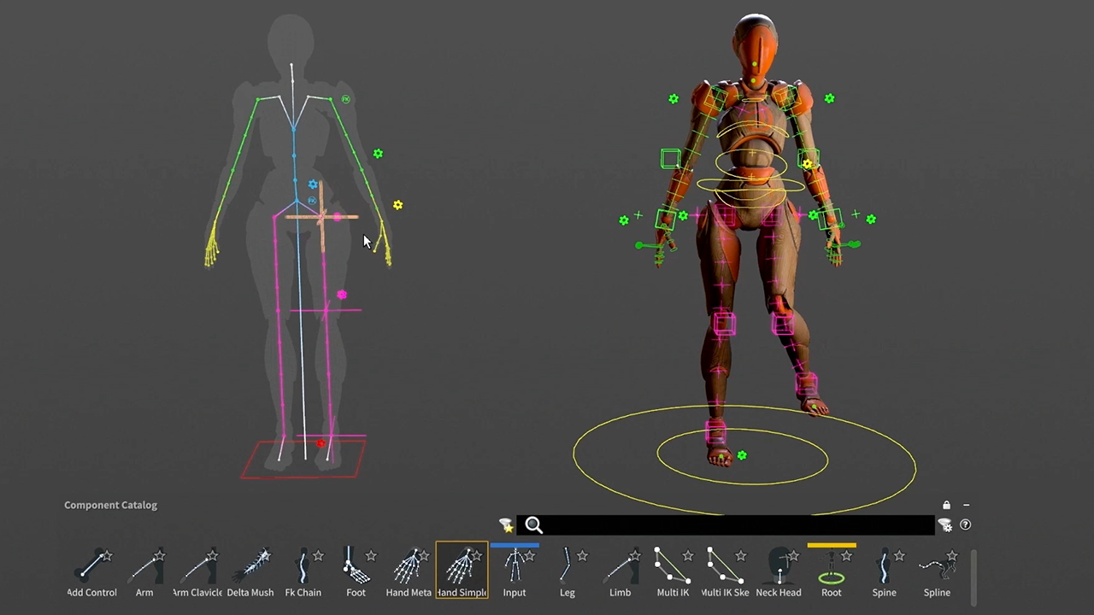Viewport: 1094px width, 615px height.
Task: Toggle favorite star on Add Control
Action: click(107, 556)
